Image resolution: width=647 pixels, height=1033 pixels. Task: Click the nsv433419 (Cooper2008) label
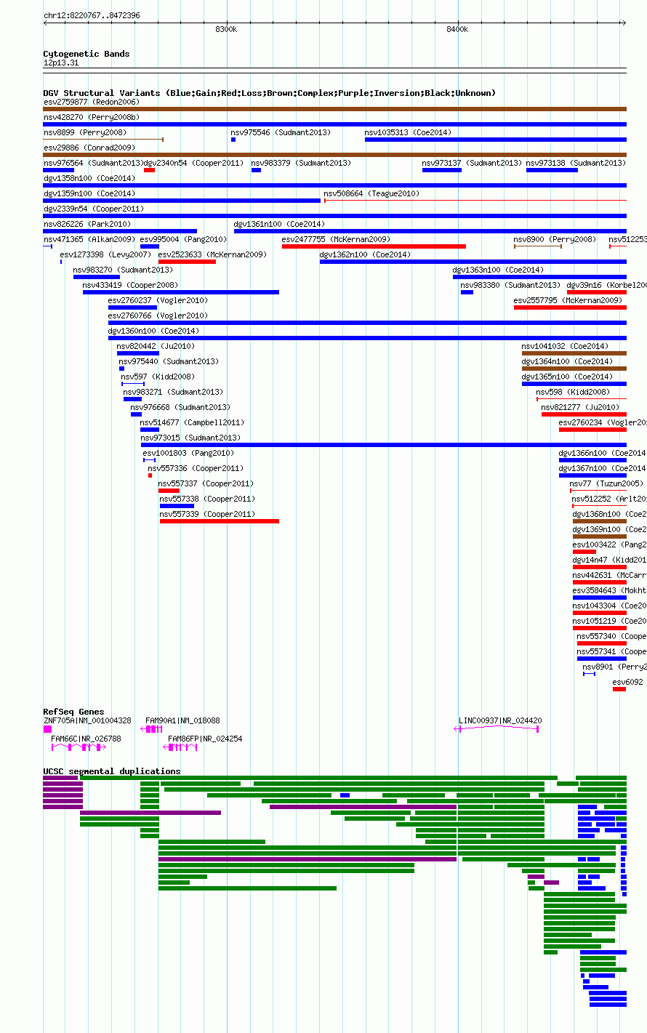pos(130,285)
